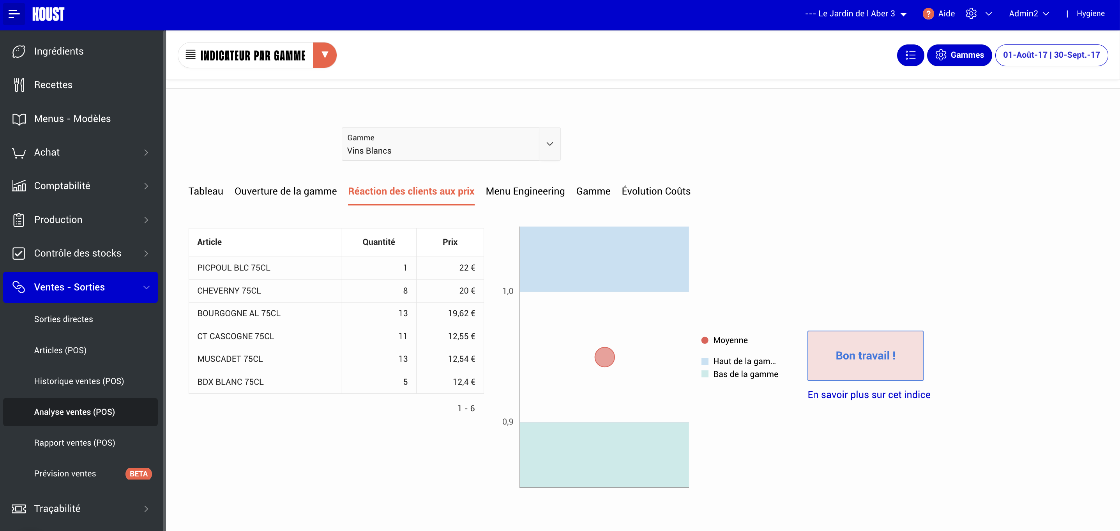Click the Menus - Modèles book icon

(19, 119)
